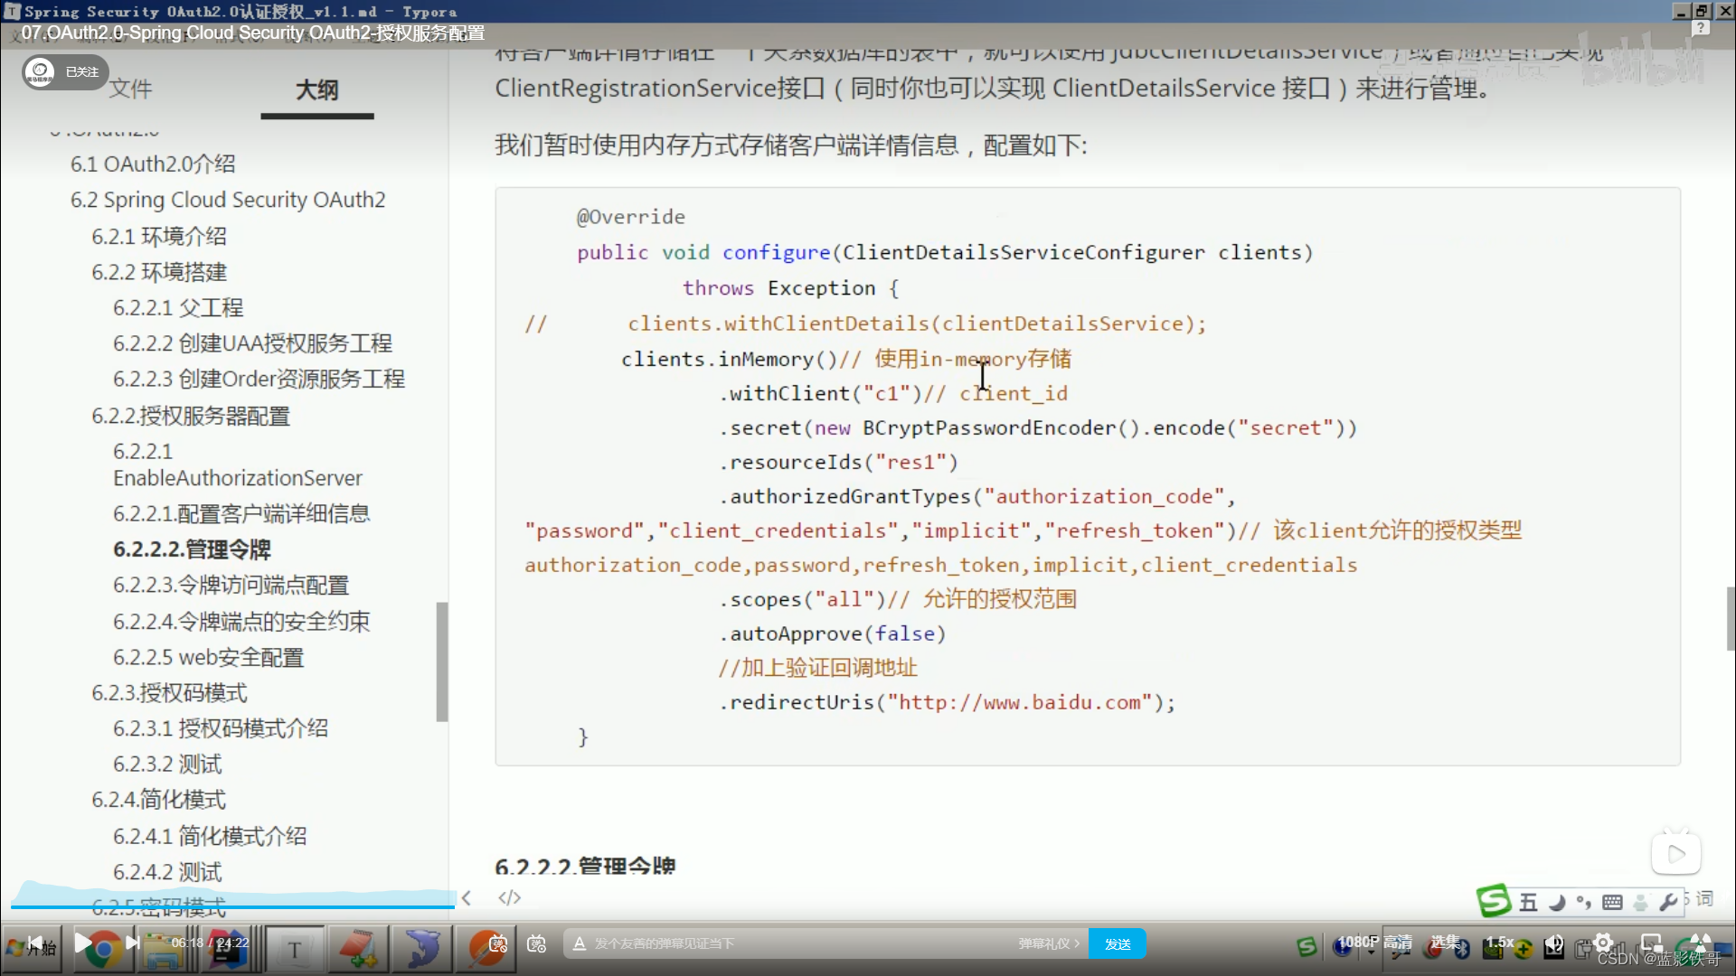The height and width of the screenshot is (976, 1736).
Task: Jump to 6.2.2.3.令牌访问端点配置
Action: 231,585
